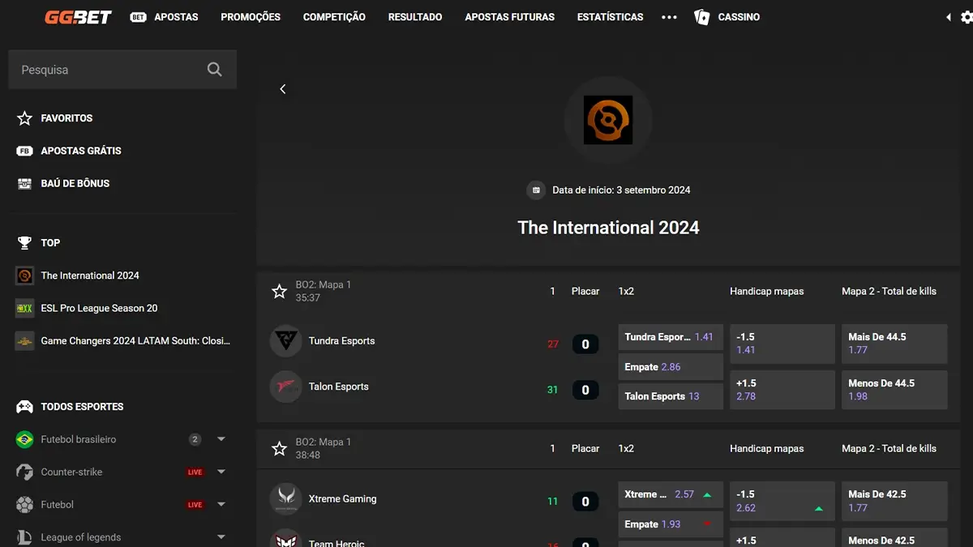Click the Apostas Grátis FB icon
973x547 pixels.
pyautogui.click(x=24, y=151)
